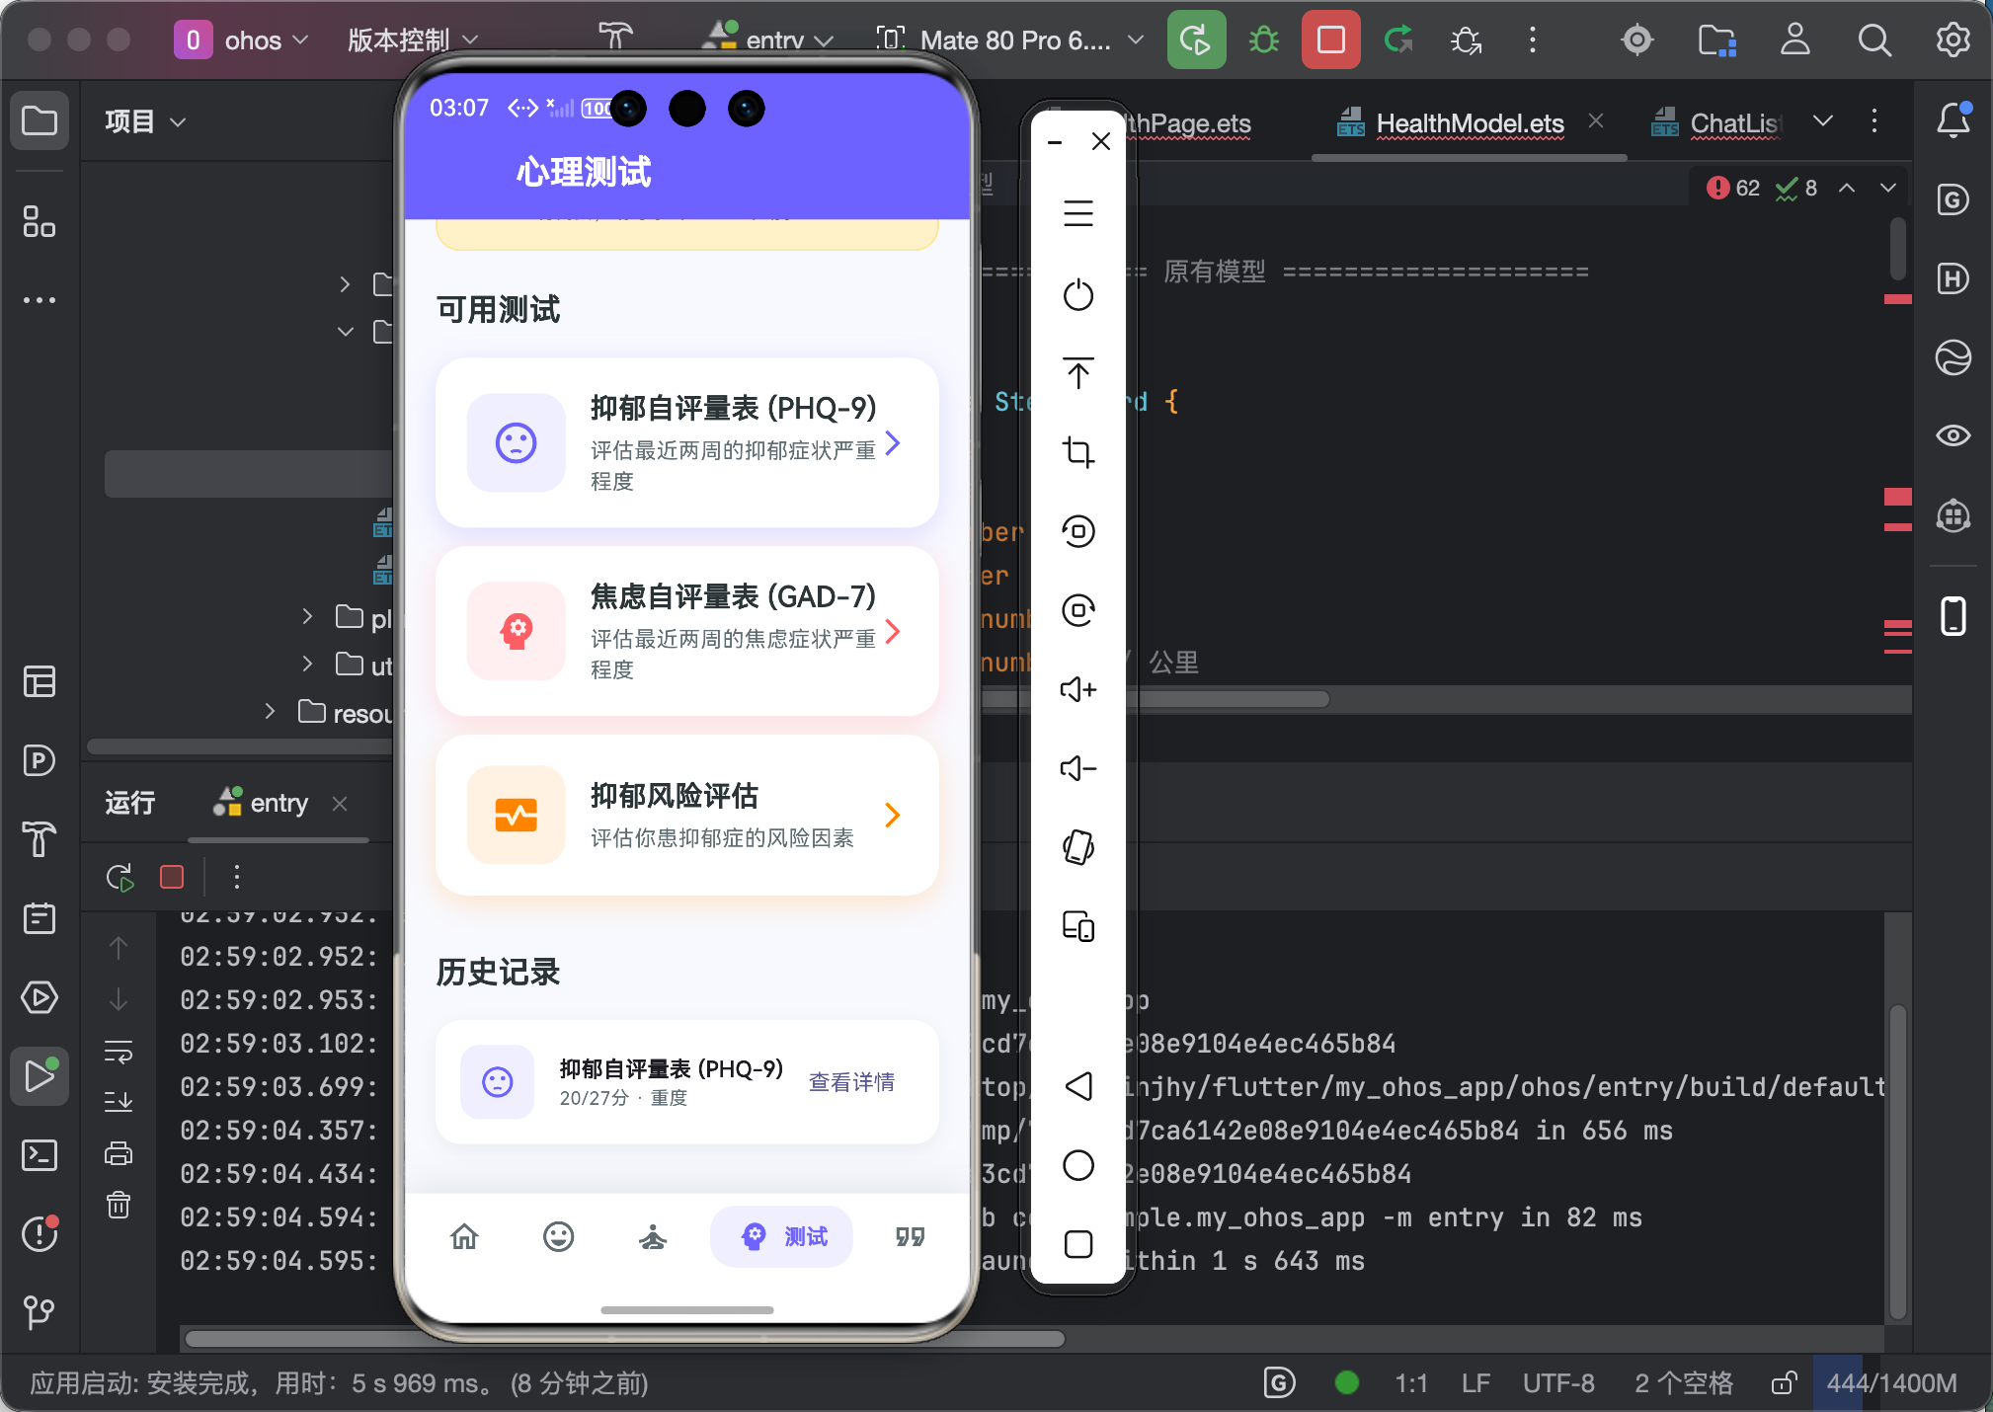Tap emulator Recents square navigation button

[1077, 1244]
